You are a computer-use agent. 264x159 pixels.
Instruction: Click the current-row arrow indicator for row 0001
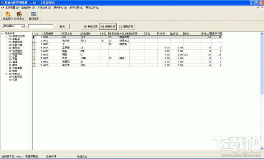(34, 37)
